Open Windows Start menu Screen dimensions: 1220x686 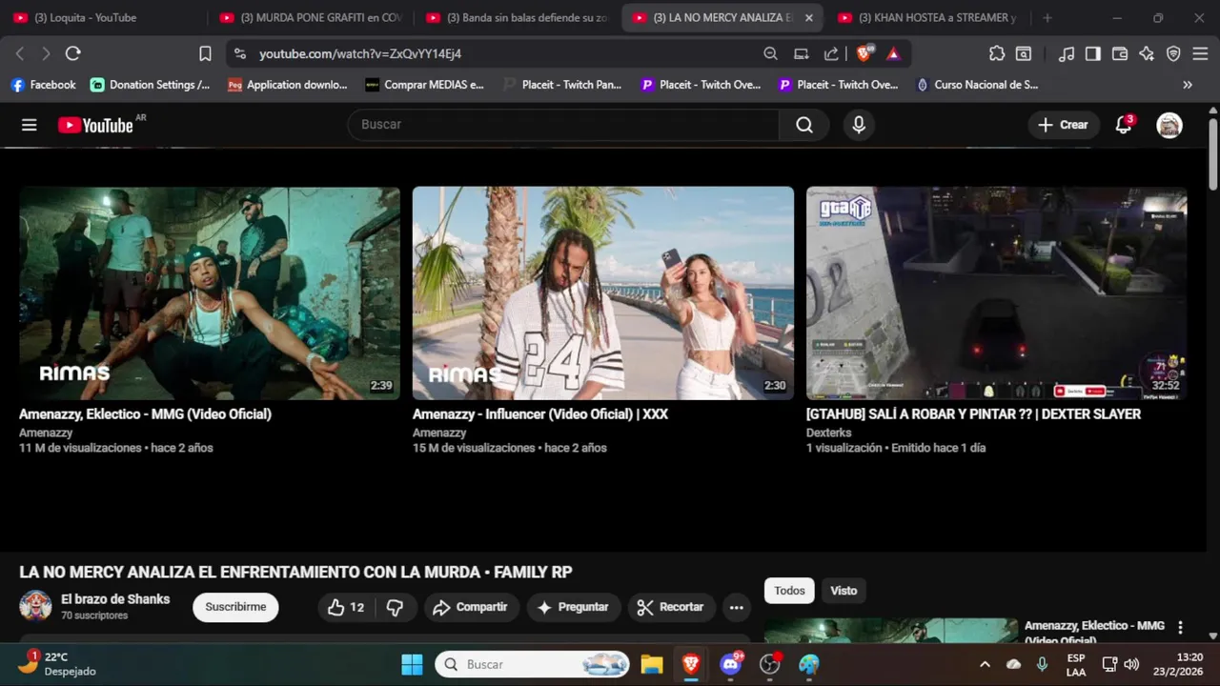tap(412, 664)
